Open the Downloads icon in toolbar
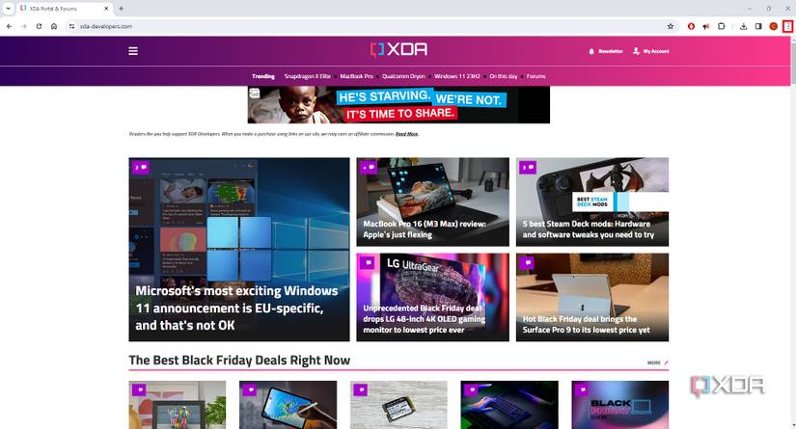The width and height of the screenshot is (796, 429). pos(743,26)
